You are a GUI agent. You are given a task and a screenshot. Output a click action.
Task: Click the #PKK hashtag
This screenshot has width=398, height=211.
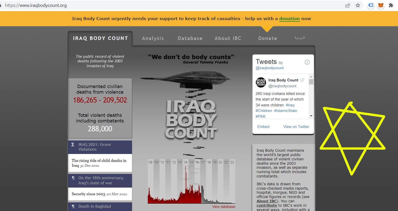point(260,116)
